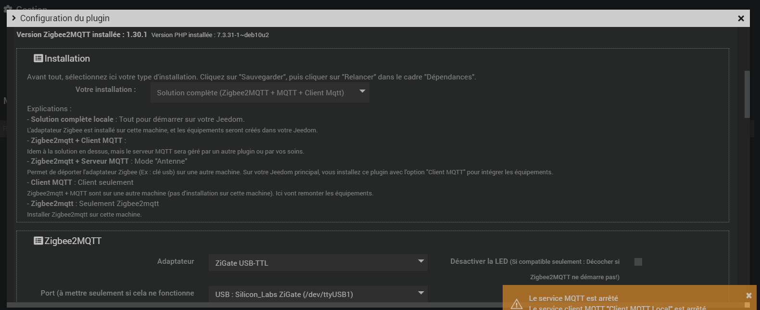Click the dialog's vertical scrollbar thumb

[747, 94]
